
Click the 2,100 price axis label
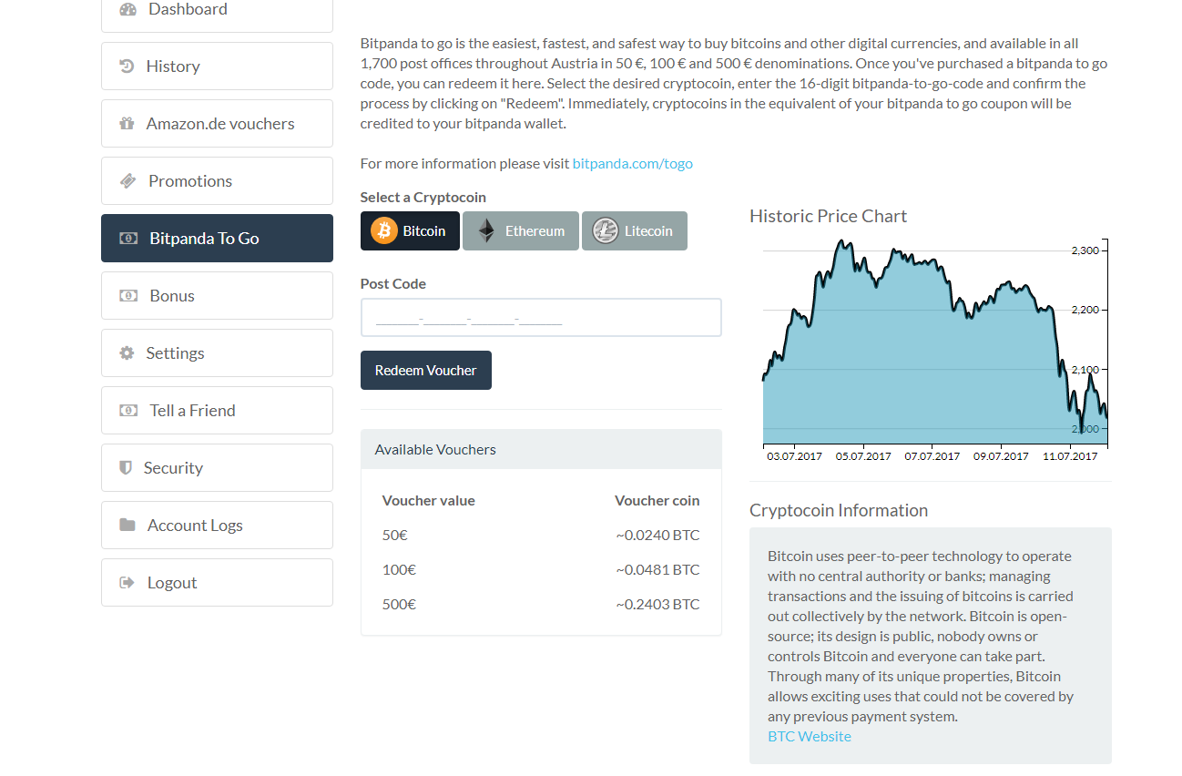[x=1085, y=370]
